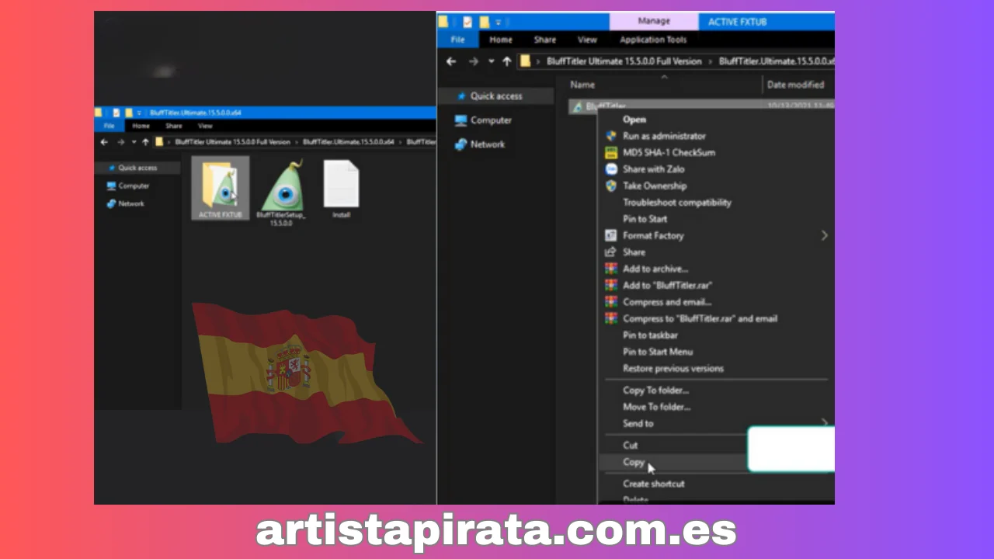Click the Take Ownership shield icon
The image size is (994, 559).
point(611,186)
